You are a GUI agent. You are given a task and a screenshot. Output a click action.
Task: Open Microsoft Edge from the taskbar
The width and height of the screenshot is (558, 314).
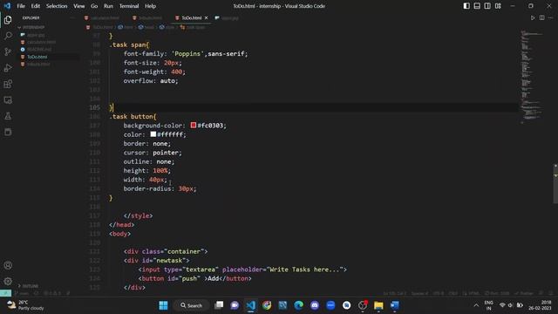[x=298, y=305]
